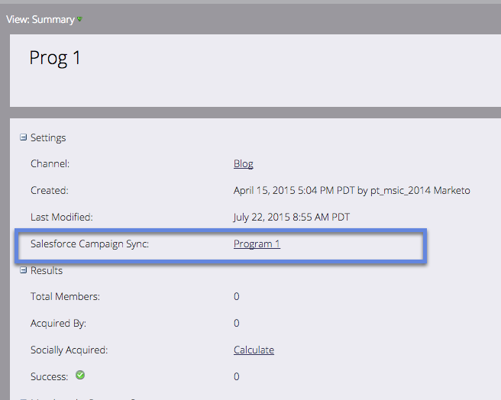Viewport: 501px width, 400px height.
Task: Collapse the Results section
Action: click(x=24, y=270)
